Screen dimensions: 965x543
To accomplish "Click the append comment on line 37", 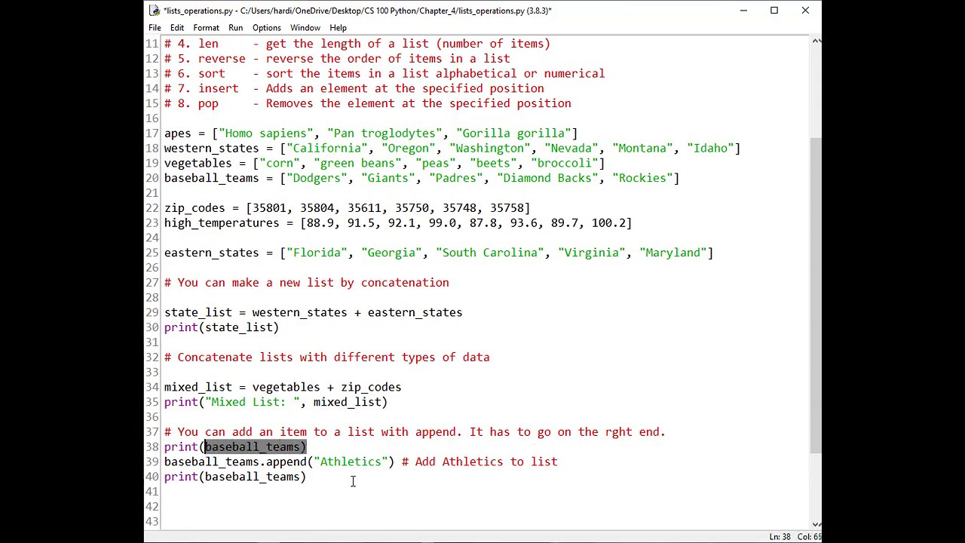I will (415, 432).
